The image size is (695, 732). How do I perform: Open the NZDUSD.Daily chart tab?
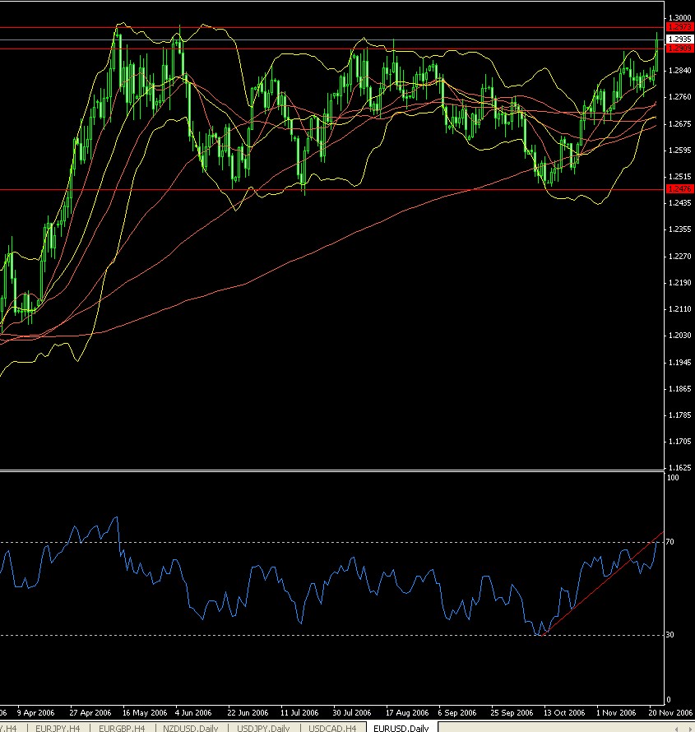191,728
